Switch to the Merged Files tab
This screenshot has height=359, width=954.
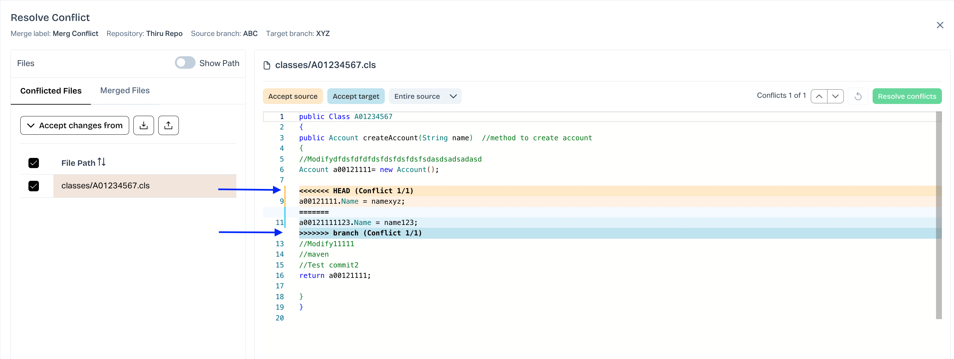(x=125, y=90)
